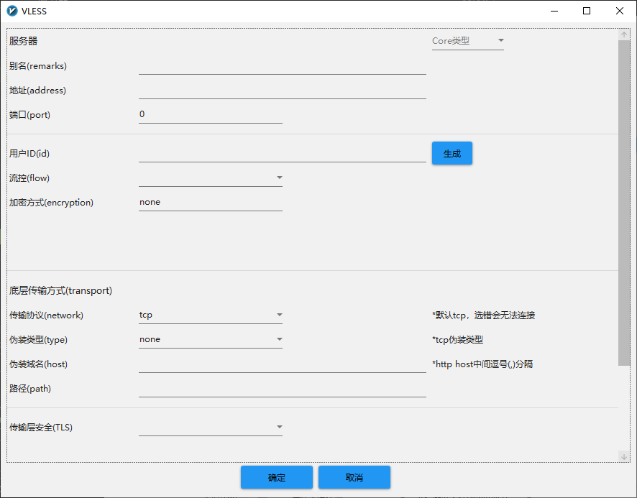Click the 确定 confirm button

pos(276,477)
